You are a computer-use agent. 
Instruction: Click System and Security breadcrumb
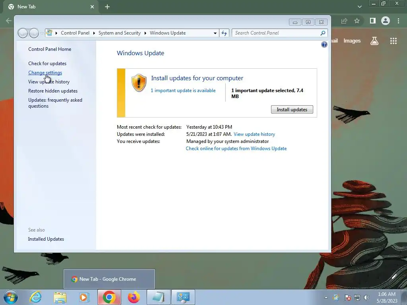click(x=119, y=33)
